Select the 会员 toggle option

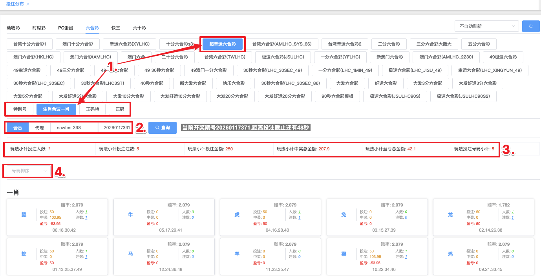click(x=18, y=128)
